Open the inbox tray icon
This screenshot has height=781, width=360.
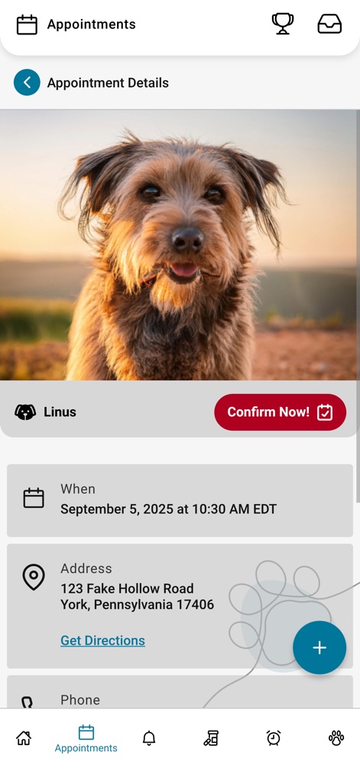click(329, 24)
